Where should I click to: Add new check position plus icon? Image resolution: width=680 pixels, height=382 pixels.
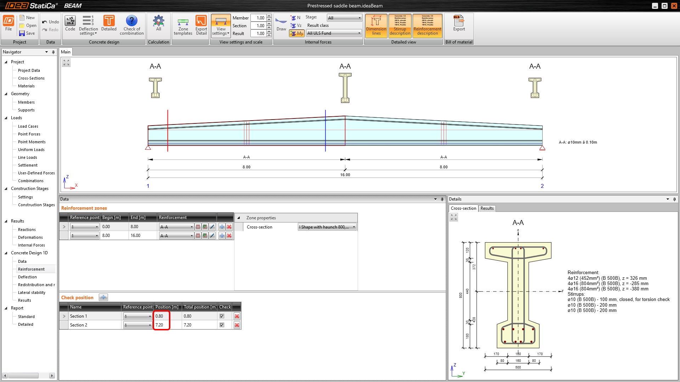[103, 297]
